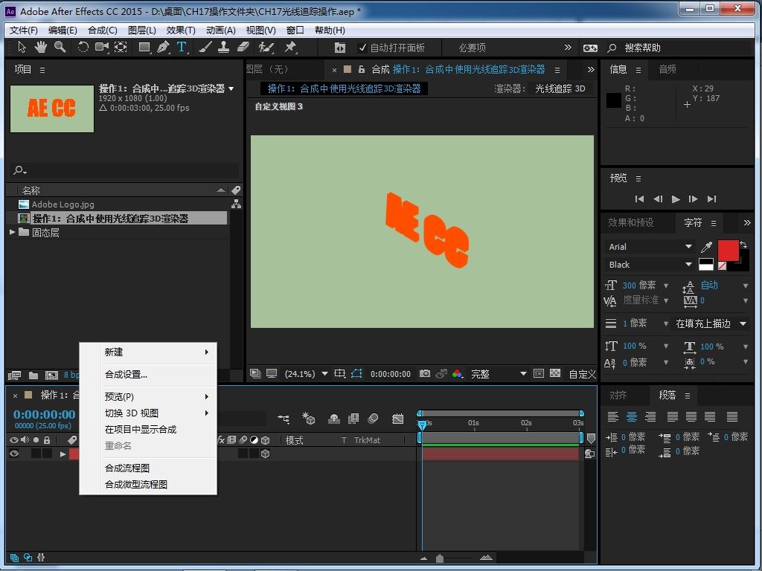762x571 pixels.
Task: Open the Black font style dropdown
Action: point(650,265)
